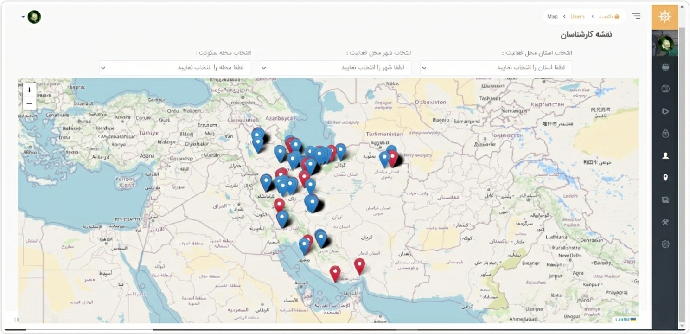690x334 pixels.
Task: Toggle the hamburger sidebar menu button
Action: point(636,16)
